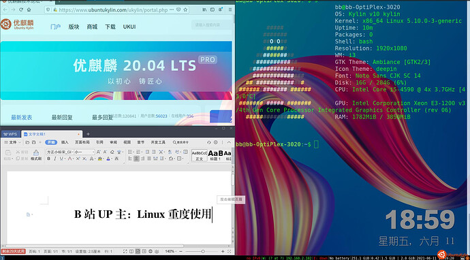This screenshot has width=470, height=260.
Task: Apply the 正文 style
Action: (200, 155)
